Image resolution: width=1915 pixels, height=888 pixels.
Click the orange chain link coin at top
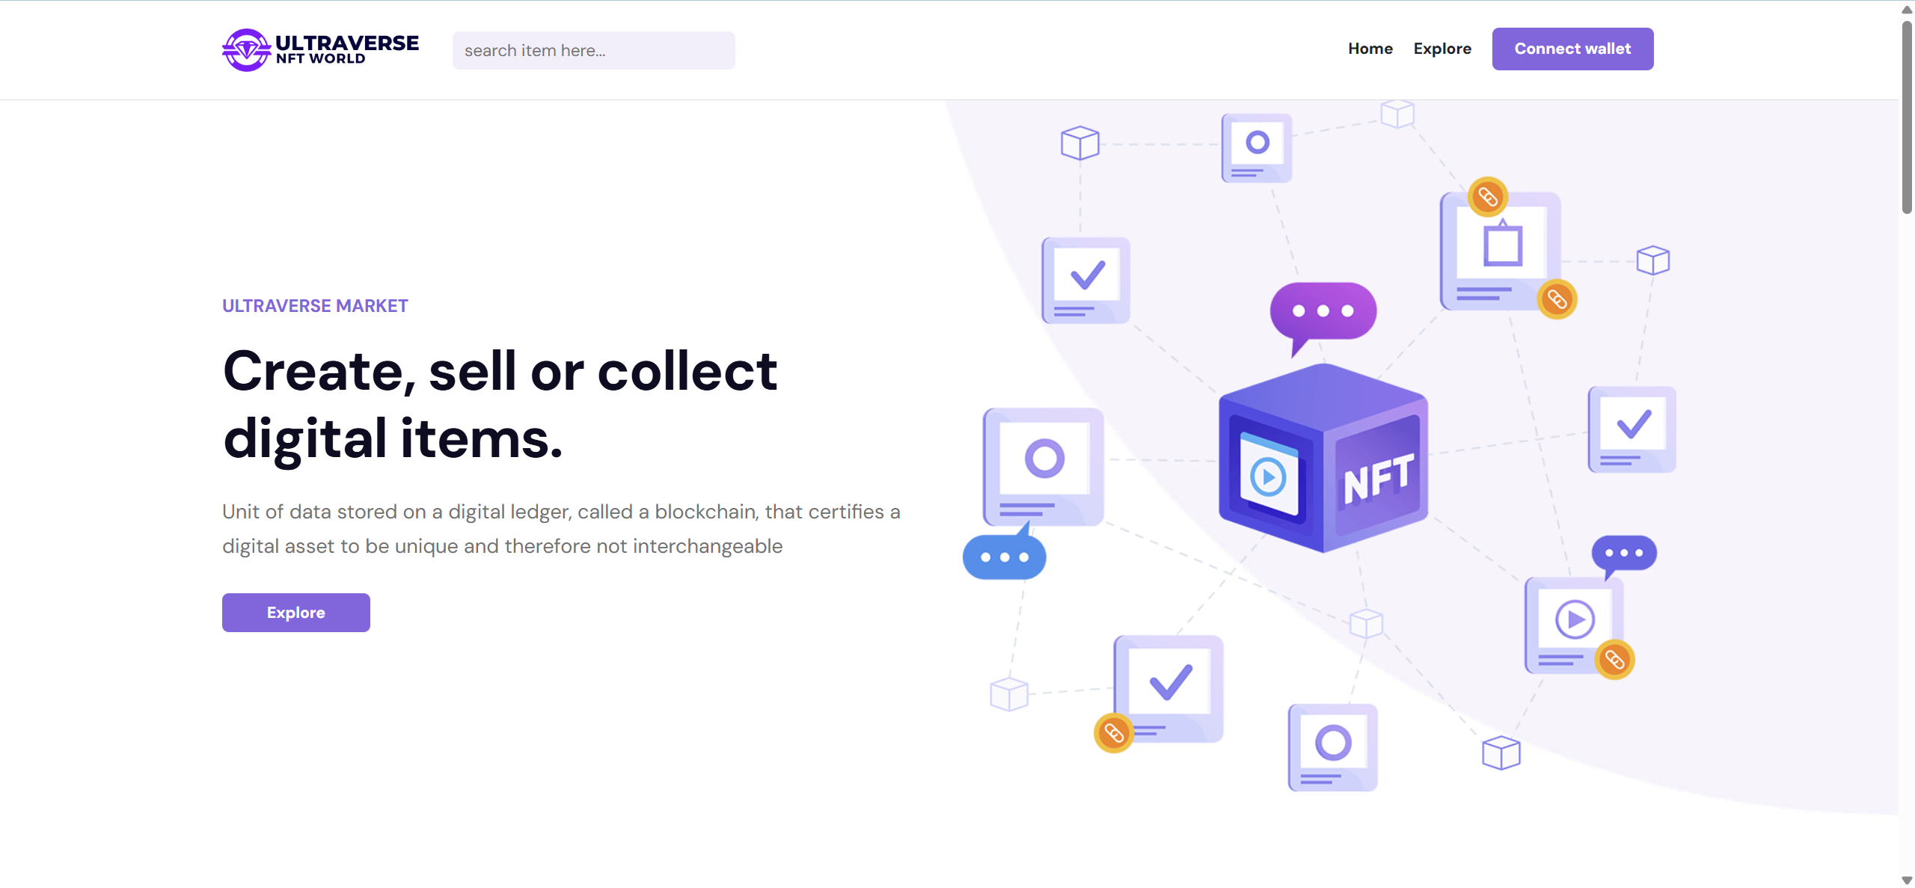coord(1487,197)
